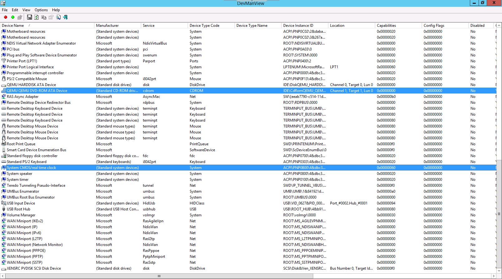Screen dimensions: 502x279
Task: Click the Copy Selected Items icon
Action: coord(44,17)
